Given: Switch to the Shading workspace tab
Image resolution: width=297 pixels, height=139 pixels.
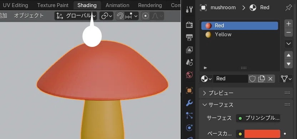Looking at the screenshot, I should pos(87,5).
